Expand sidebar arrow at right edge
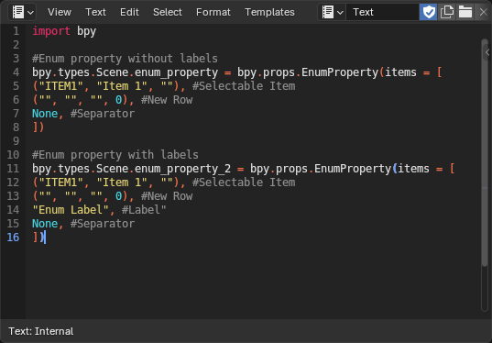This screenshot has width=492, height=343. click(x=487, y=52)
